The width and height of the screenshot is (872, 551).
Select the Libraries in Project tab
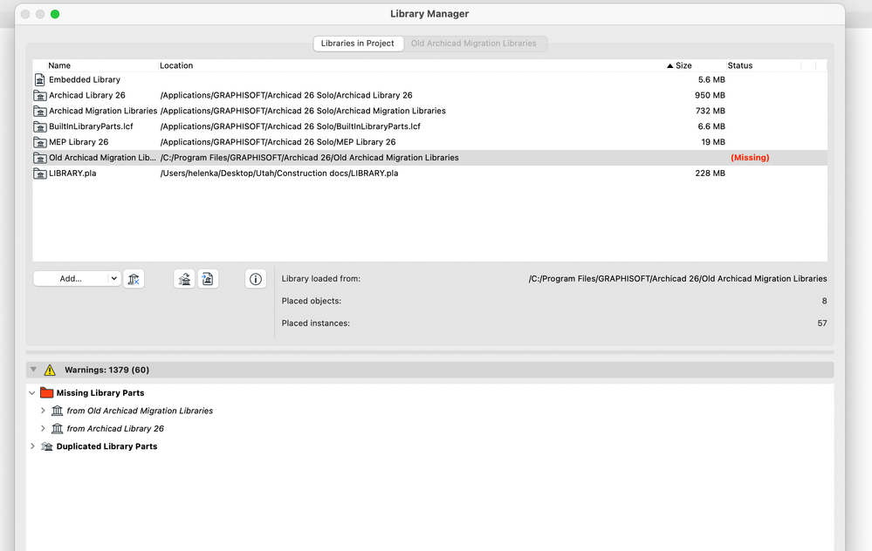click(358, 43)
